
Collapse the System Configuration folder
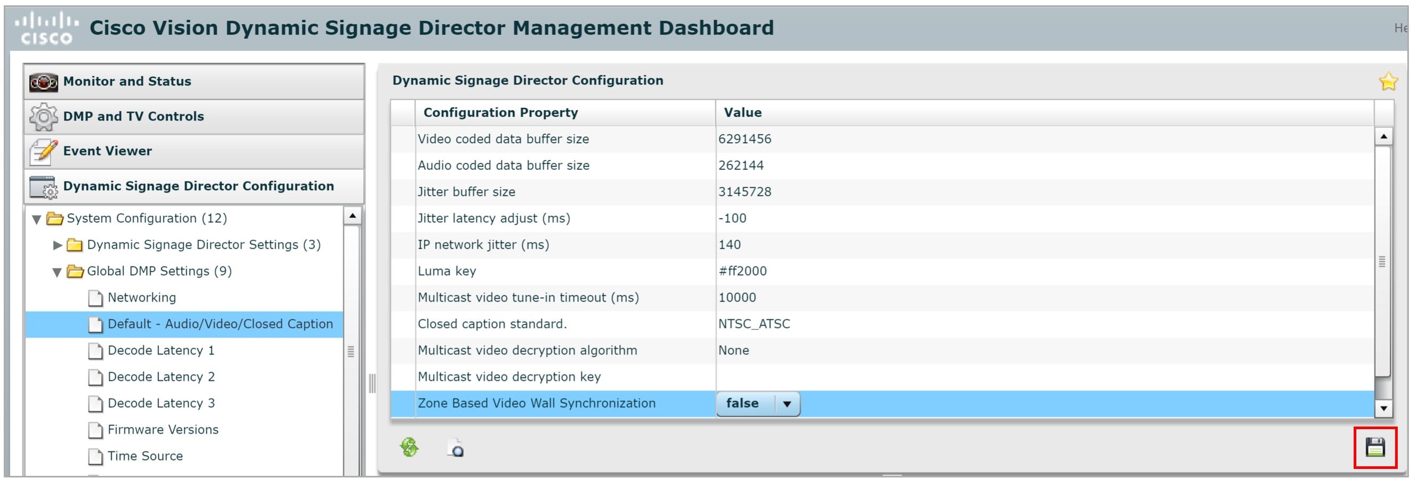tap(36, 219)
